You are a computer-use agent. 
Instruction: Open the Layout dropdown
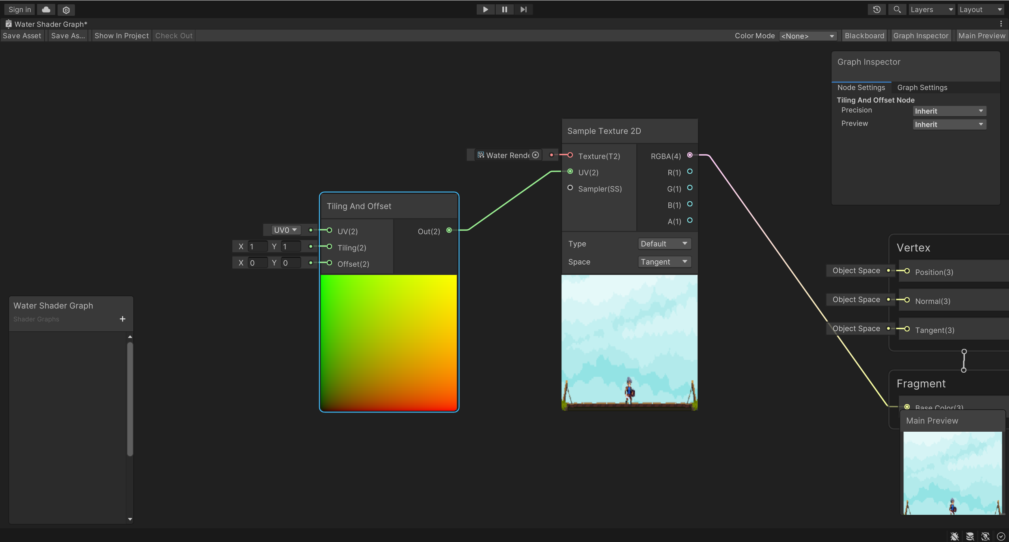pyautogui.click(x=981, y=9)
